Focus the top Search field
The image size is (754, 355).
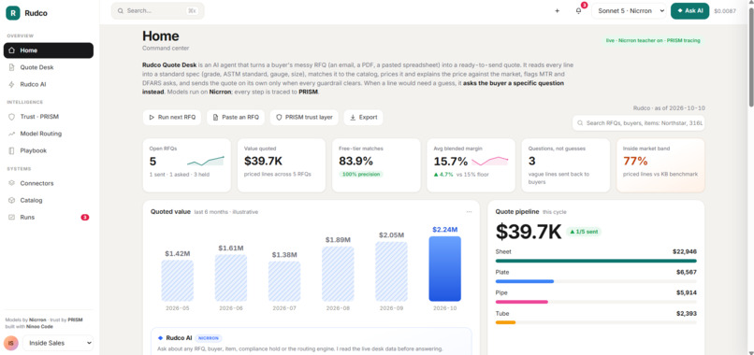[158, 10]
